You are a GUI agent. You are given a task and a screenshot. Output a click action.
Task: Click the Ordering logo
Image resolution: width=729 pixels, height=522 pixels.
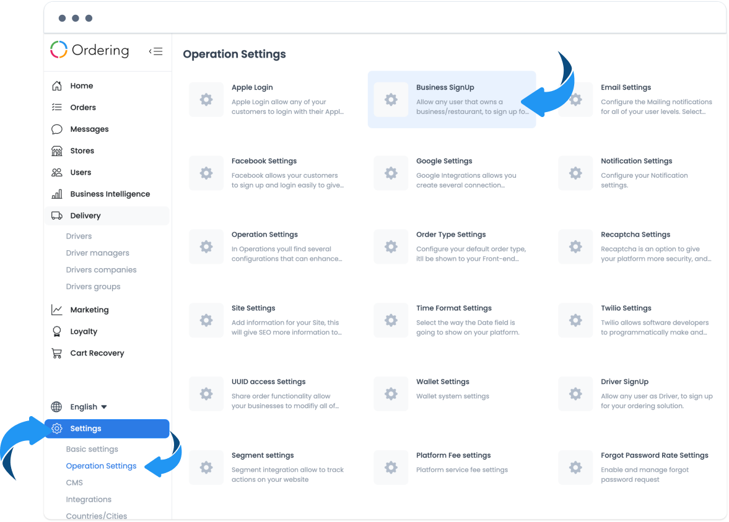[90, 50]
